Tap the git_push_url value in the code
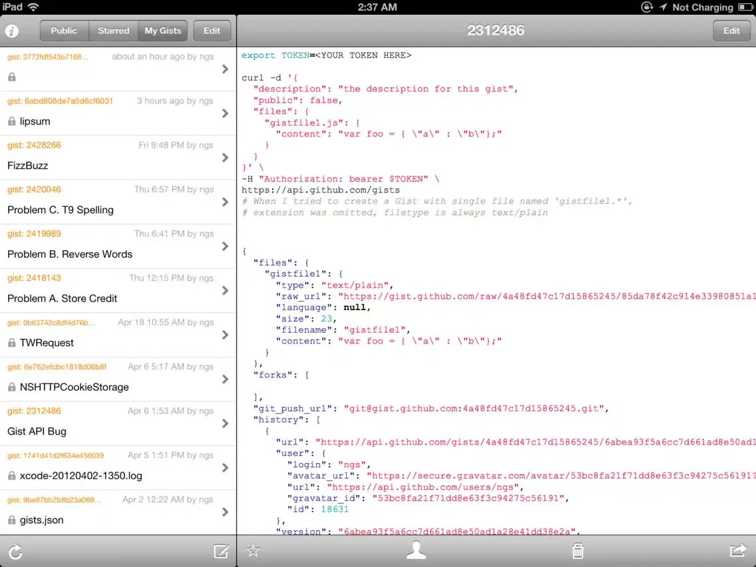This screenshot has width=756, height=567. (x=474, y=409)
